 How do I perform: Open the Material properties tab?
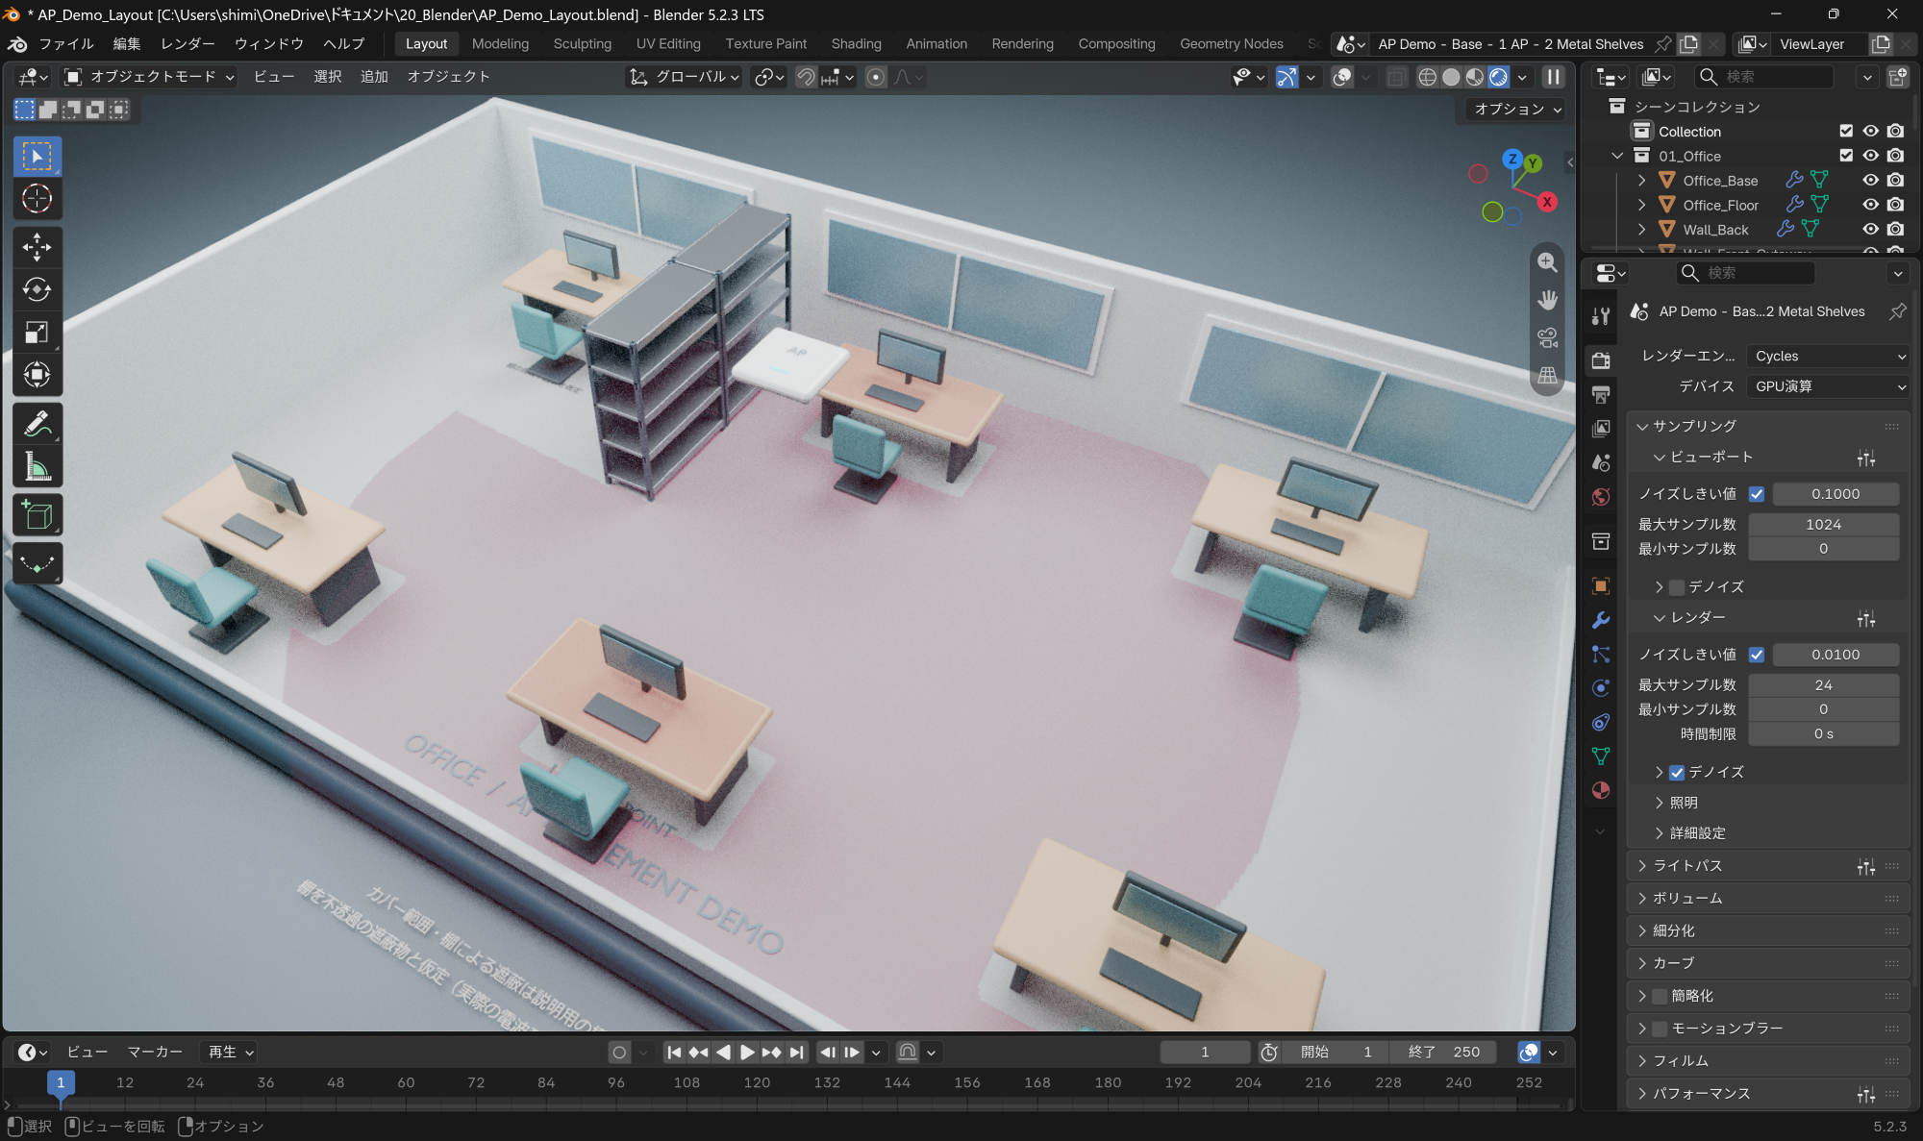point(1601,790)
